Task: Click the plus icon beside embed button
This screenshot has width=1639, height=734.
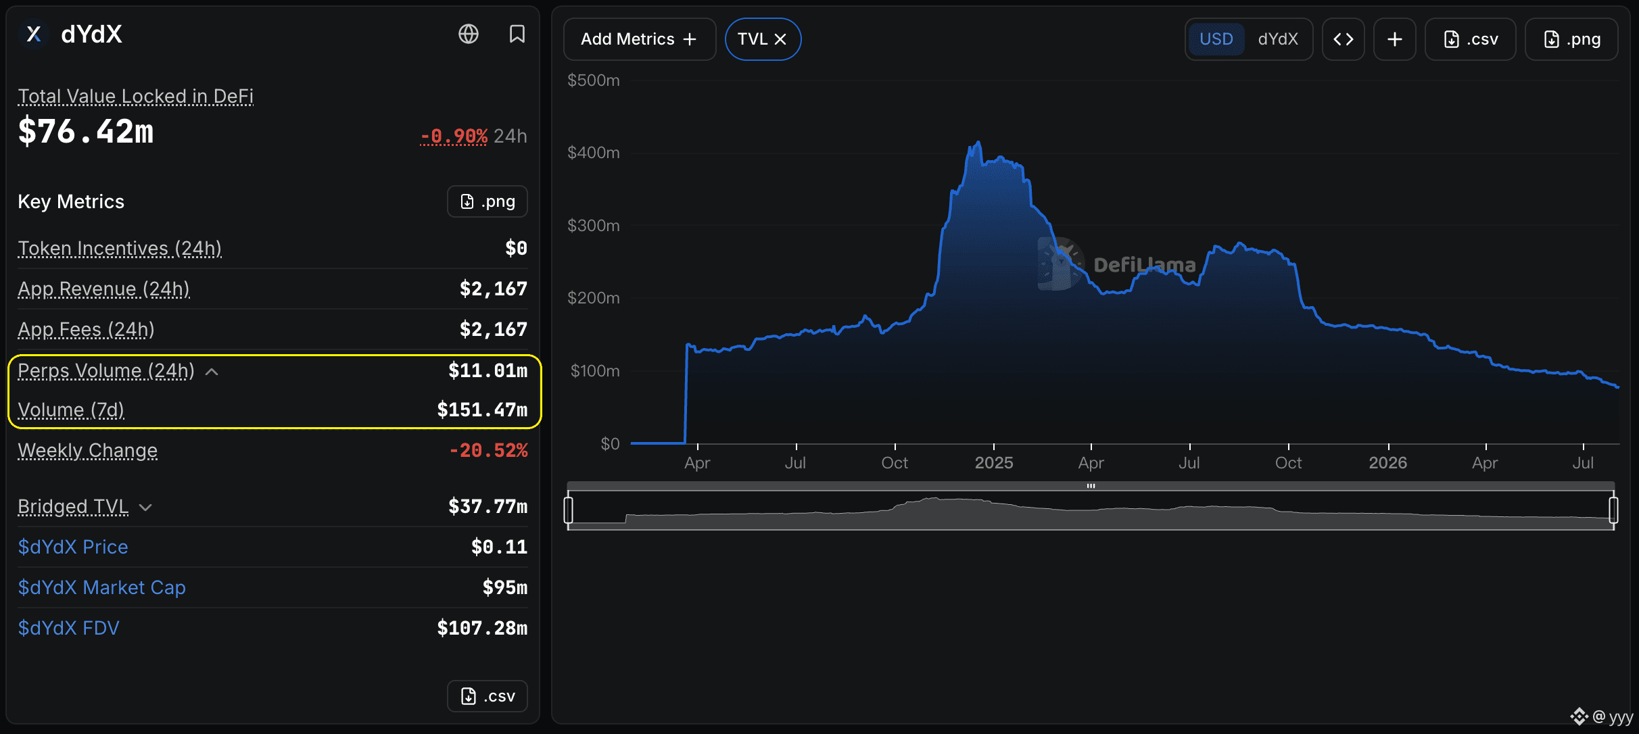Action: 1395,39
